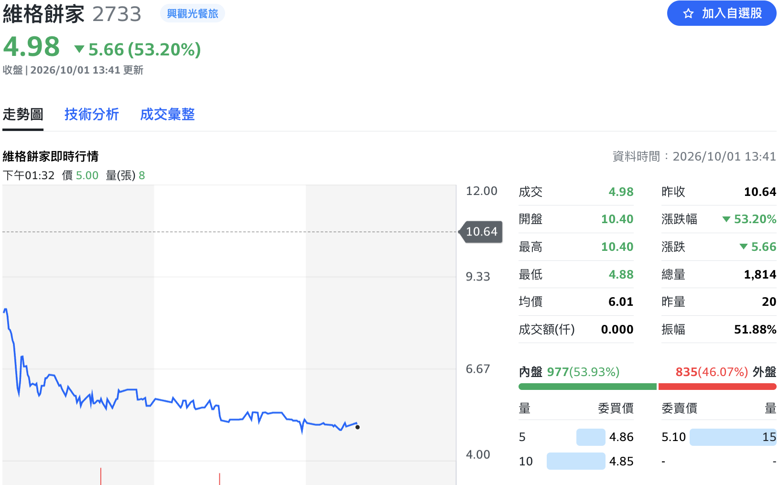779x485 pixels.
Task: Select the 走勢圖 tab
Action: point(23,115)
